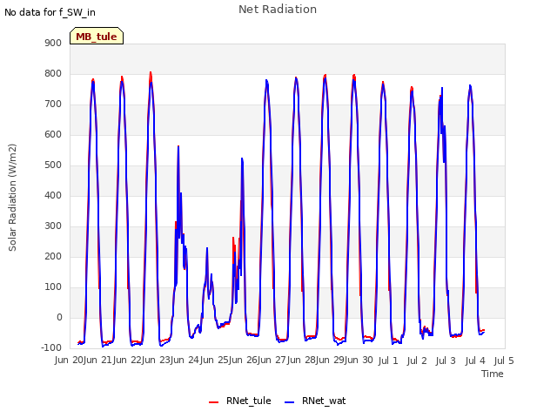Click the 0 y-axis tick label

pyautogui.click(x=59, y=317)
